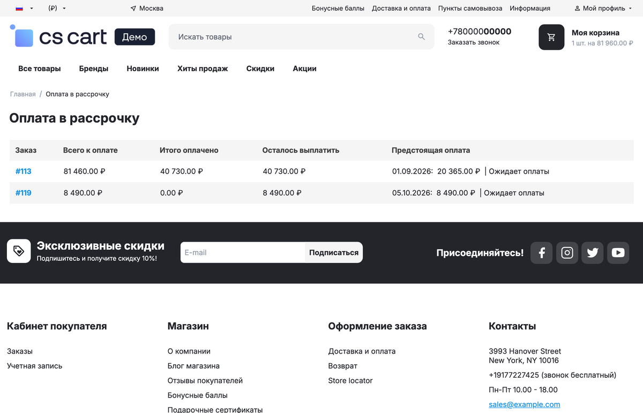643x413 pixels.
Task: Click the 01.09.2026 upcoming payment entry
Action: point(470,171)
